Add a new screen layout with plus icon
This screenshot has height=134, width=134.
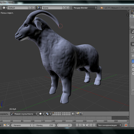point(30,8)
